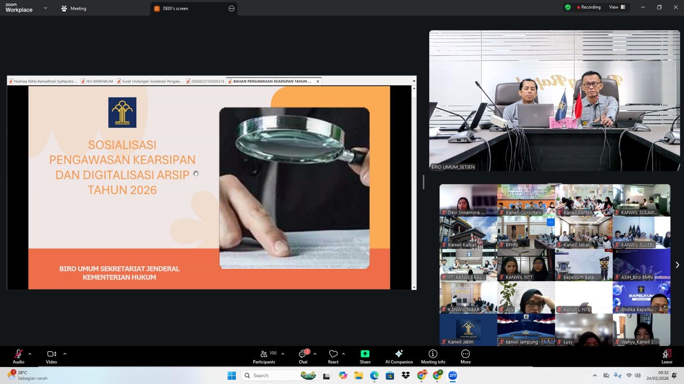684x384 pixels.
Task: Click the React heart icon
Action: (333, 356)
